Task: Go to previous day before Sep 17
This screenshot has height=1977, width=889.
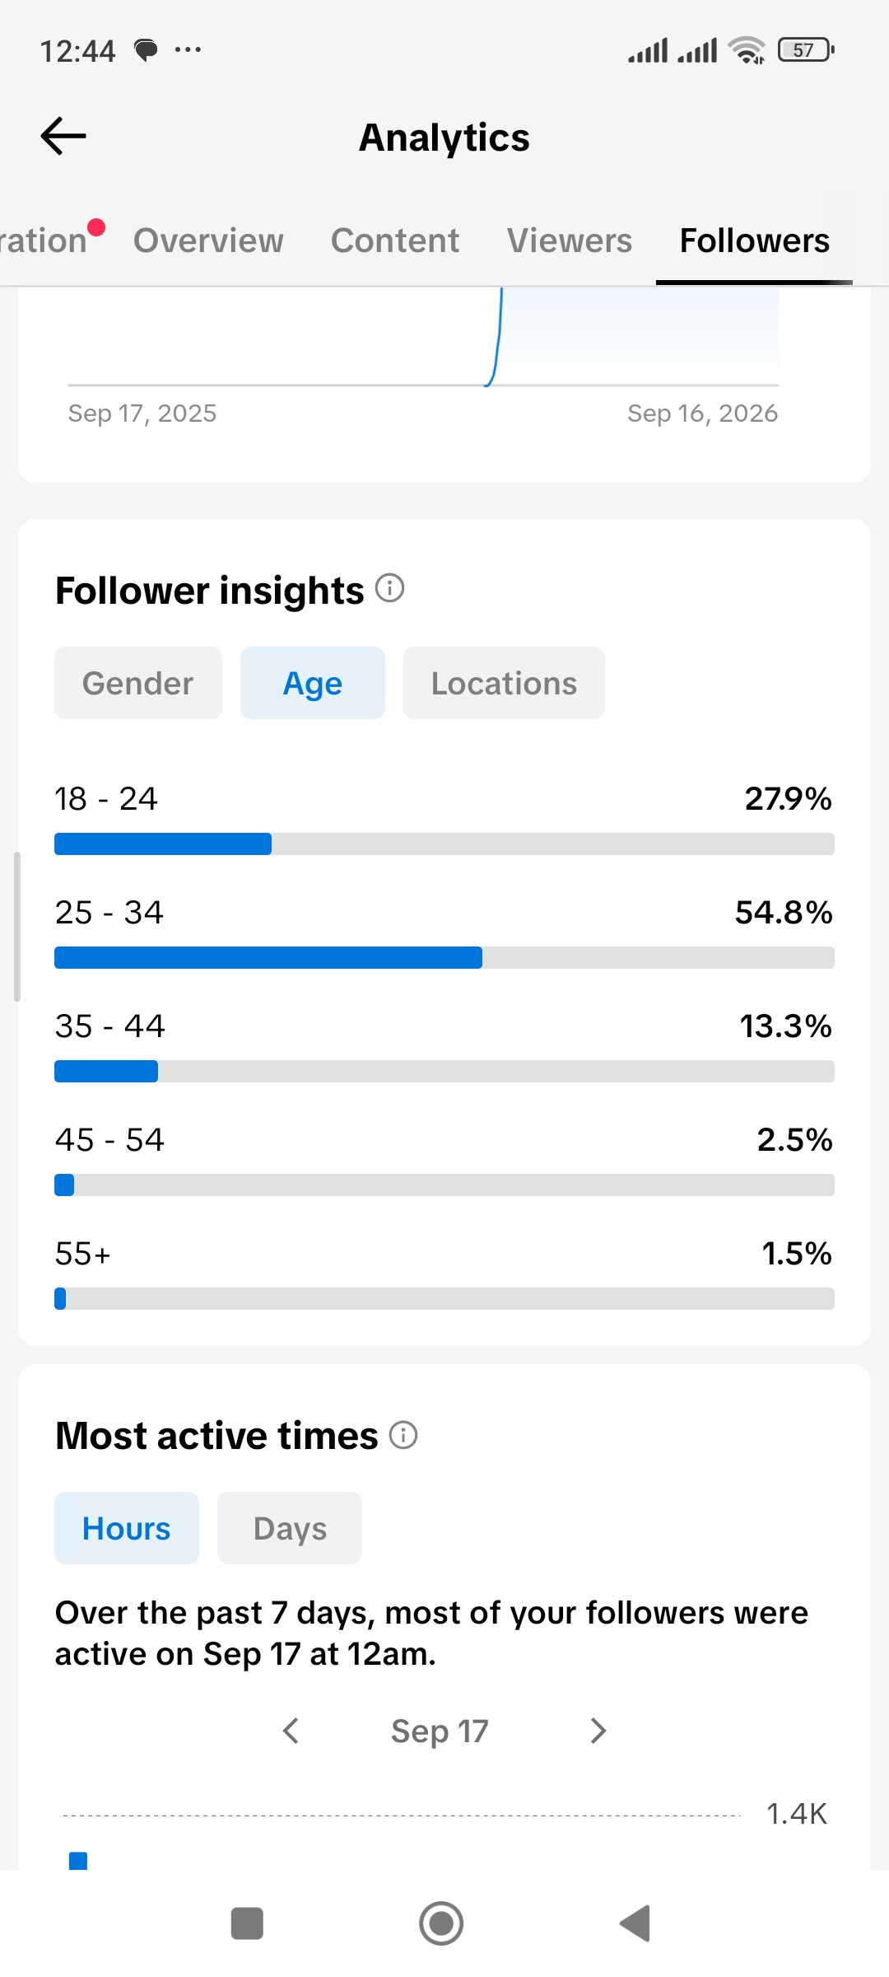Action: tap(291, 1731)
